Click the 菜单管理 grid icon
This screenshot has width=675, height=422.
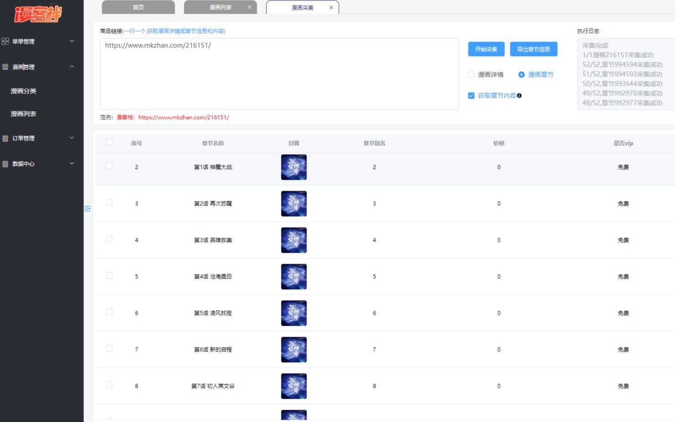click(x=5, y=42)
